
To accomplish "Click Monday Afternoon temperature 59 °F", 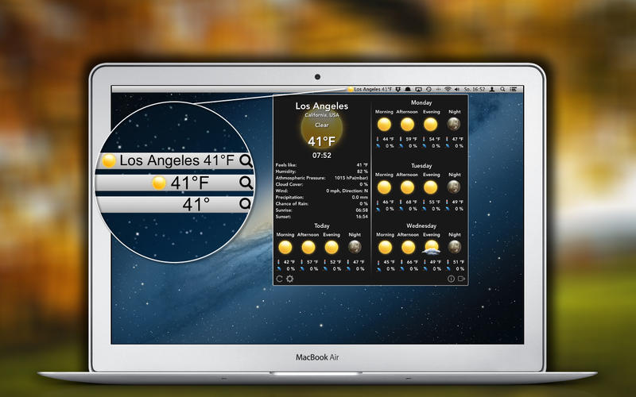I will pyautogui.click(x=411, y=140).
